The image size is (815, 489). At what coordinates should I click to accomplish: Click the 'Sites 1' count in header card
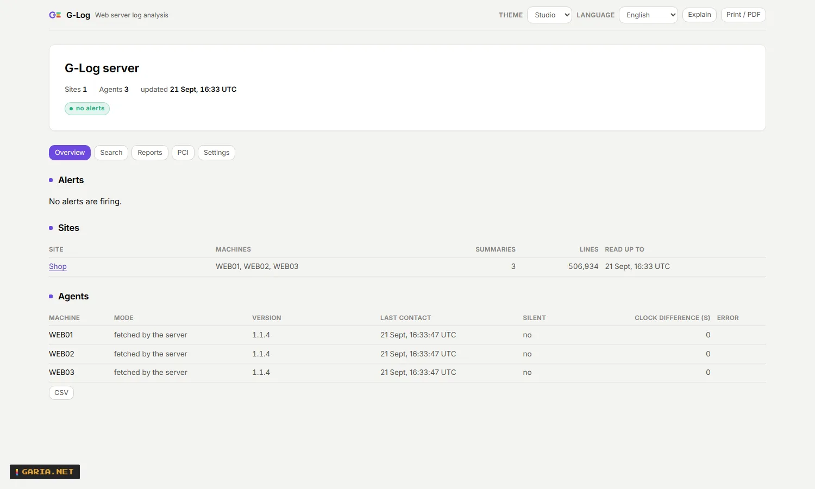(76, 90)
